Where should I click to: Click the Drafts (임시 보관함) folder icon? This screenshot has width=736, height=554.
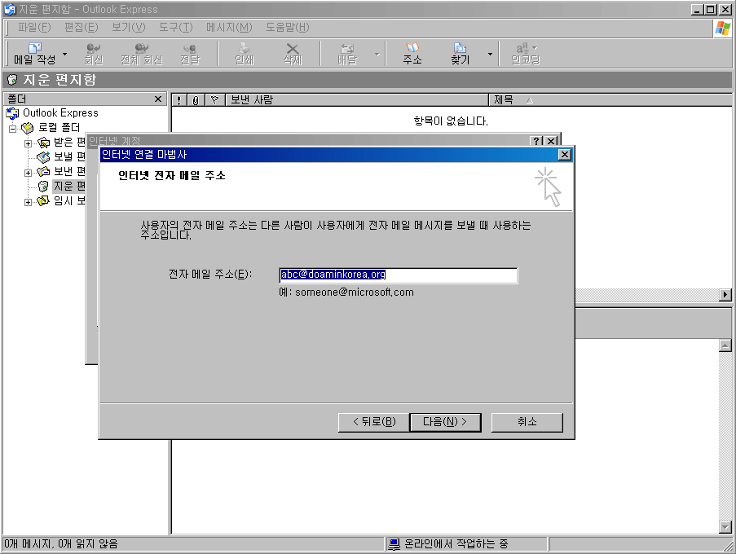(x=44, y=200)
